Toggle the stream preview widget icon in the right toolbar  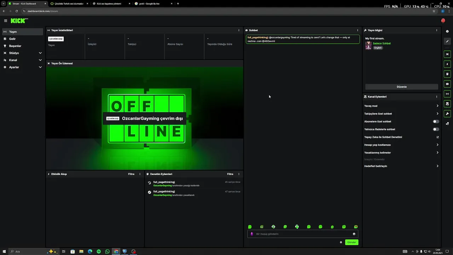[447, 54]
